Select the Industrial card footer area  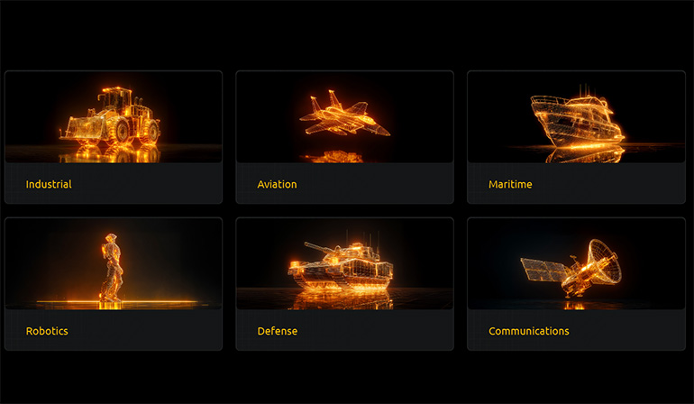[x=114, y=183]
